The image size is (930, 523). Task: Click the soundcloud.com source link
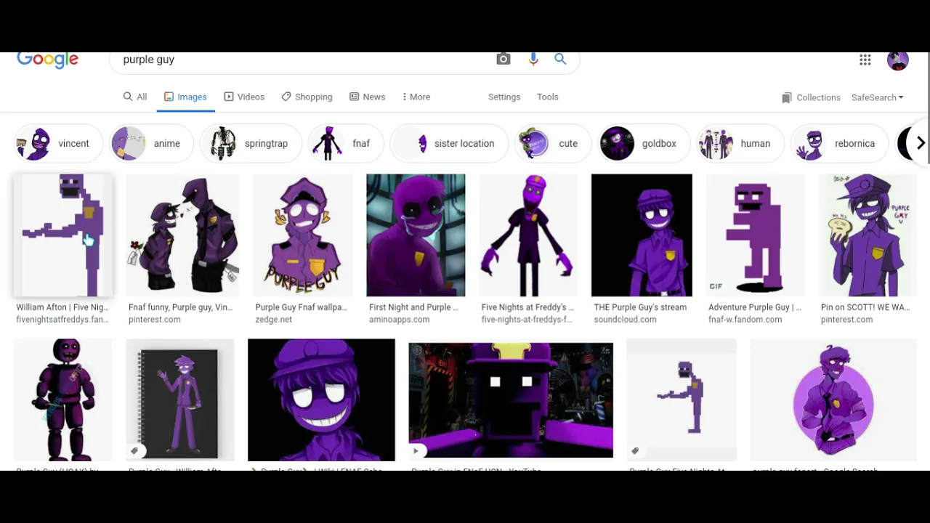pyautogui.click(x=626, y=320)
